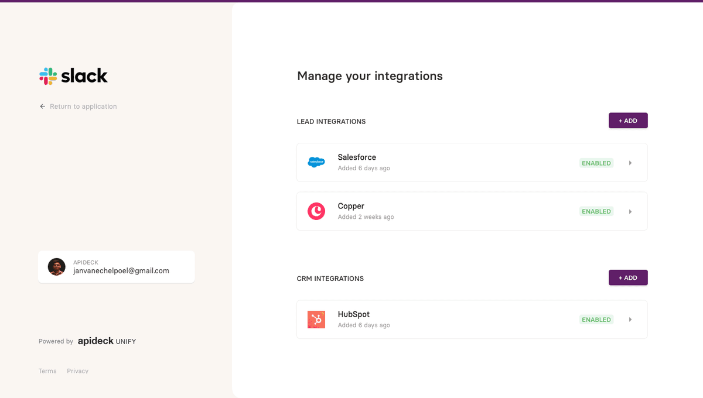703x398 pixels.
Task: Click 'Added 2 weeks ago' text
Action: pos(366,217)
